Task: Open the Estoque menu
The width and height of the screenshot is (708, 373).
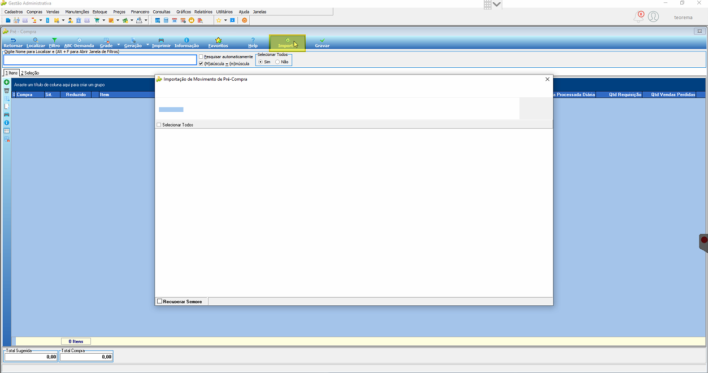Action: [x=99, y=11]
